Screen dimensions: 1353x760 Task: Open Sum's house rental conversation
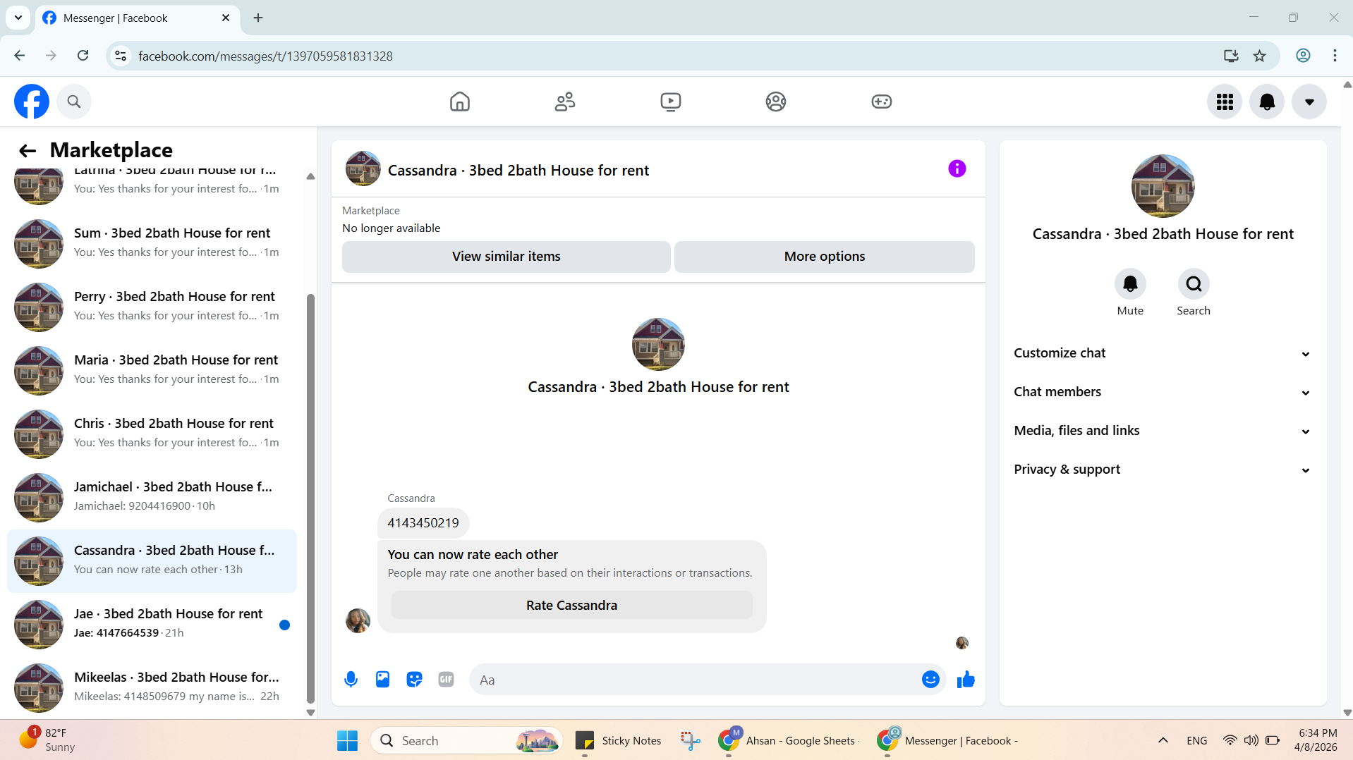[x=152, y=243]
